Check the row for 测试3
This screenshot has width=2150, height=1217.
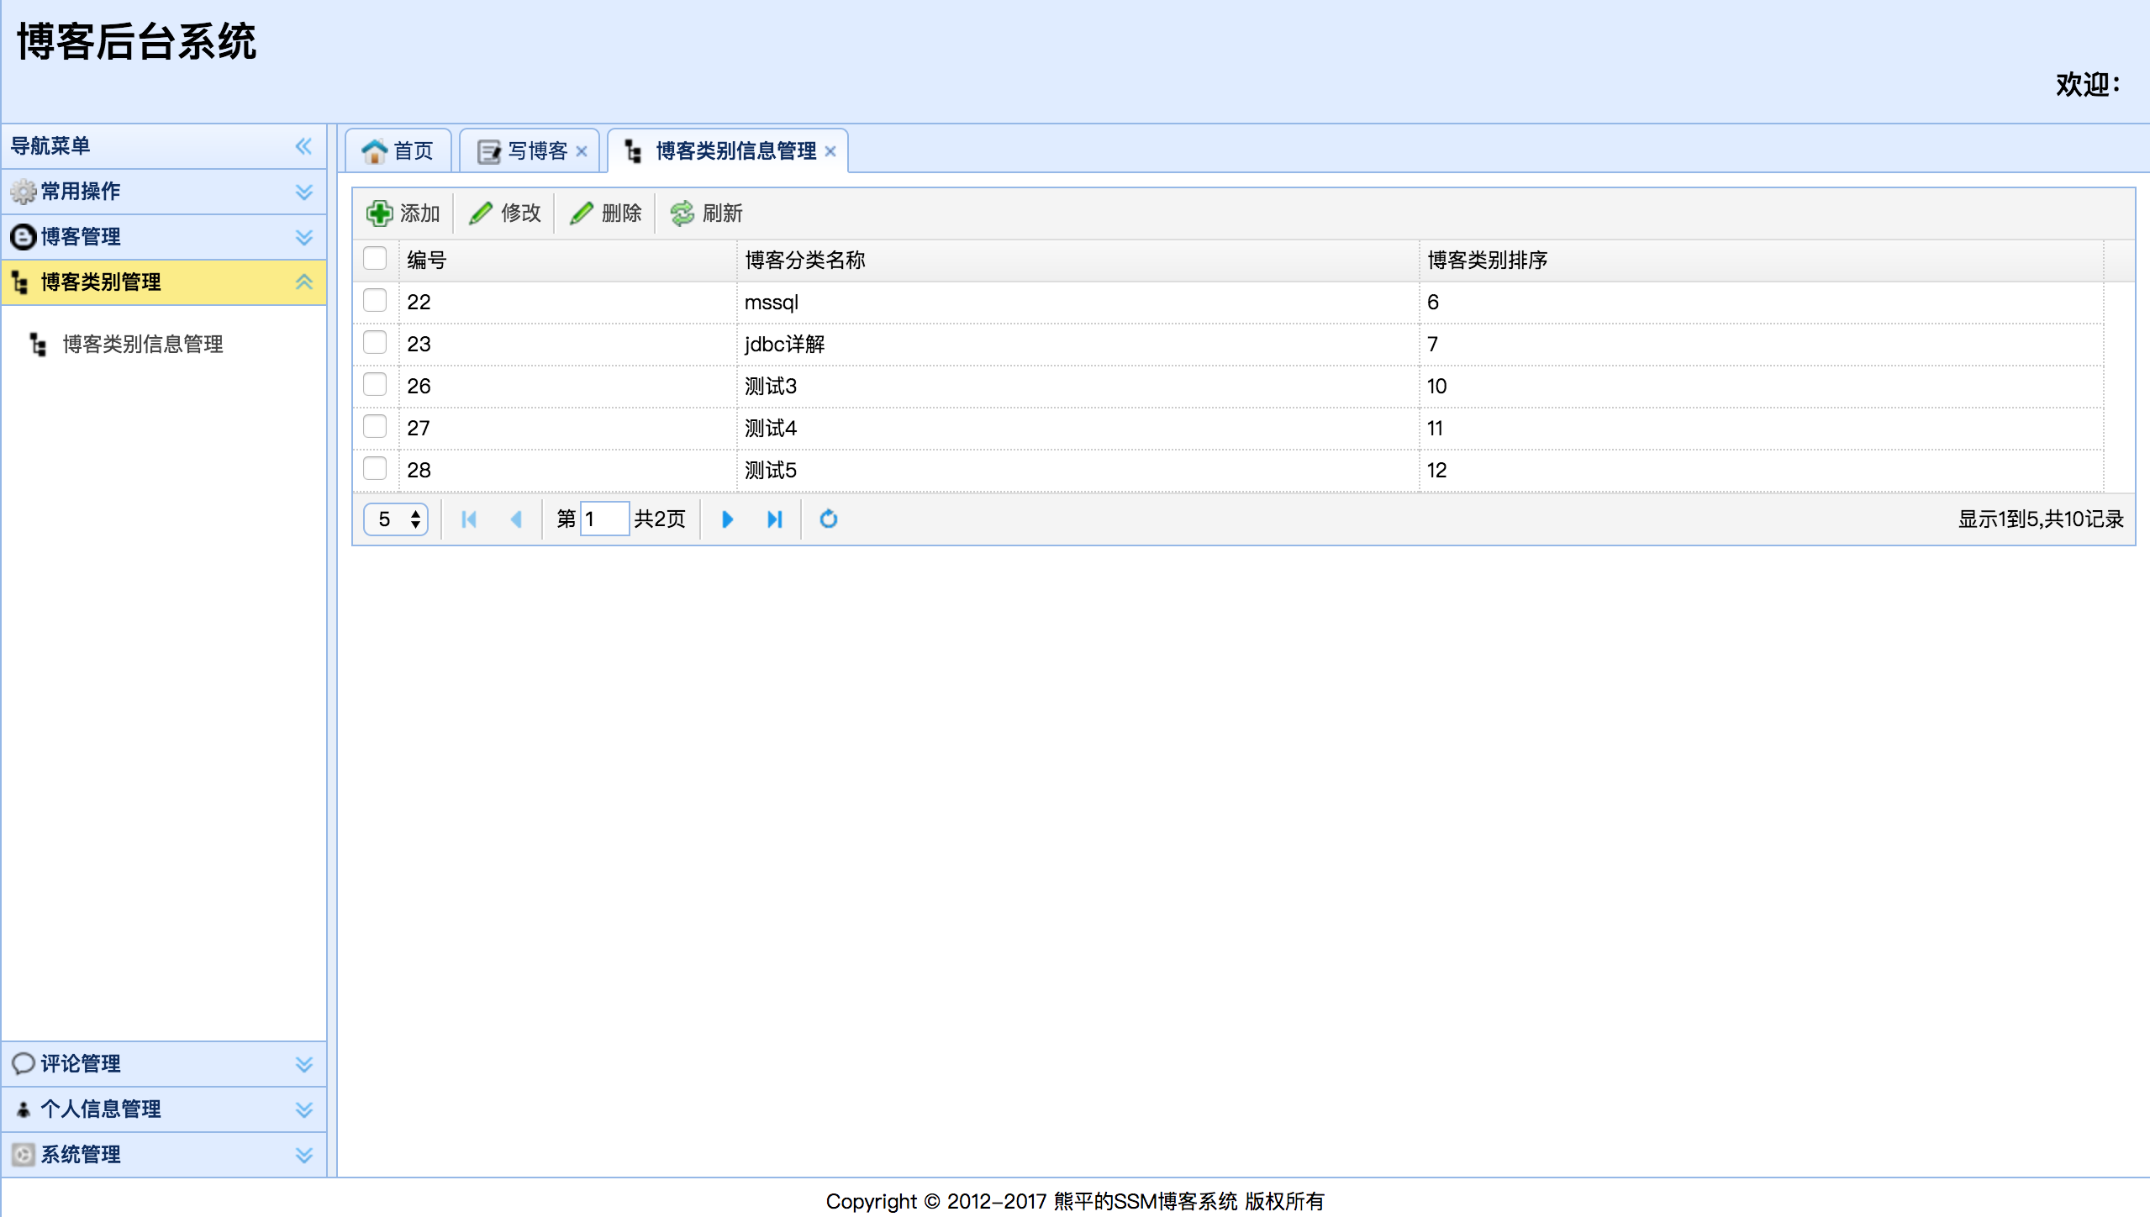pyautogui.click(x=375, y=385)
